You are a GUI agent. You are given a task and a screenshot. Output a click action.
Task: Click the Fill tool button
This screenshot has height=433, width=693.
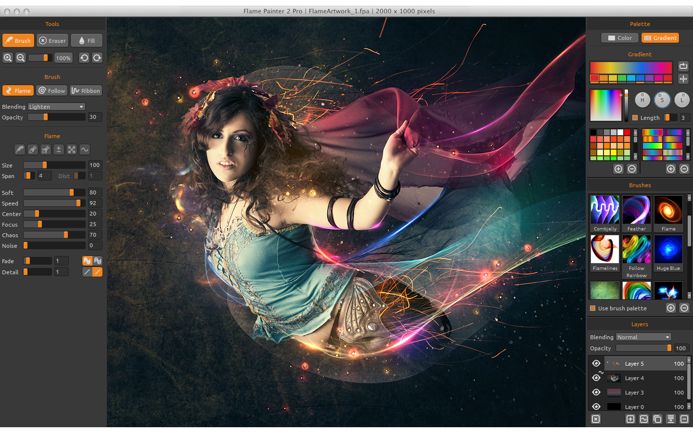pyautogui.click(x=87, y=40)
